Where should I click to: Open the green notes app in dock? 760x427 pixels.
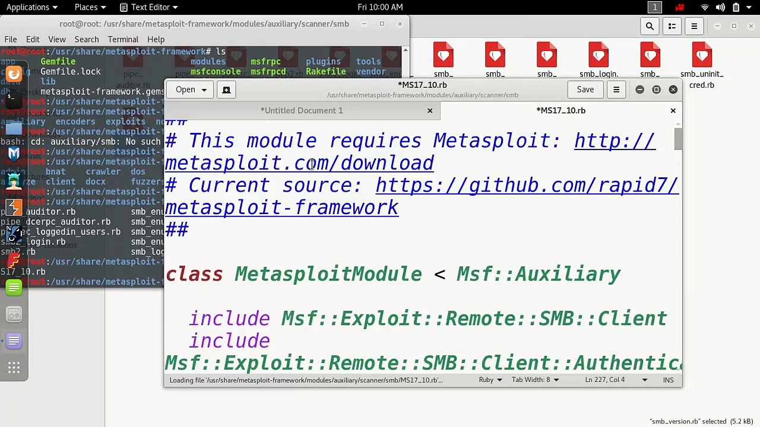pyautogui.click(x=14, y=288)
